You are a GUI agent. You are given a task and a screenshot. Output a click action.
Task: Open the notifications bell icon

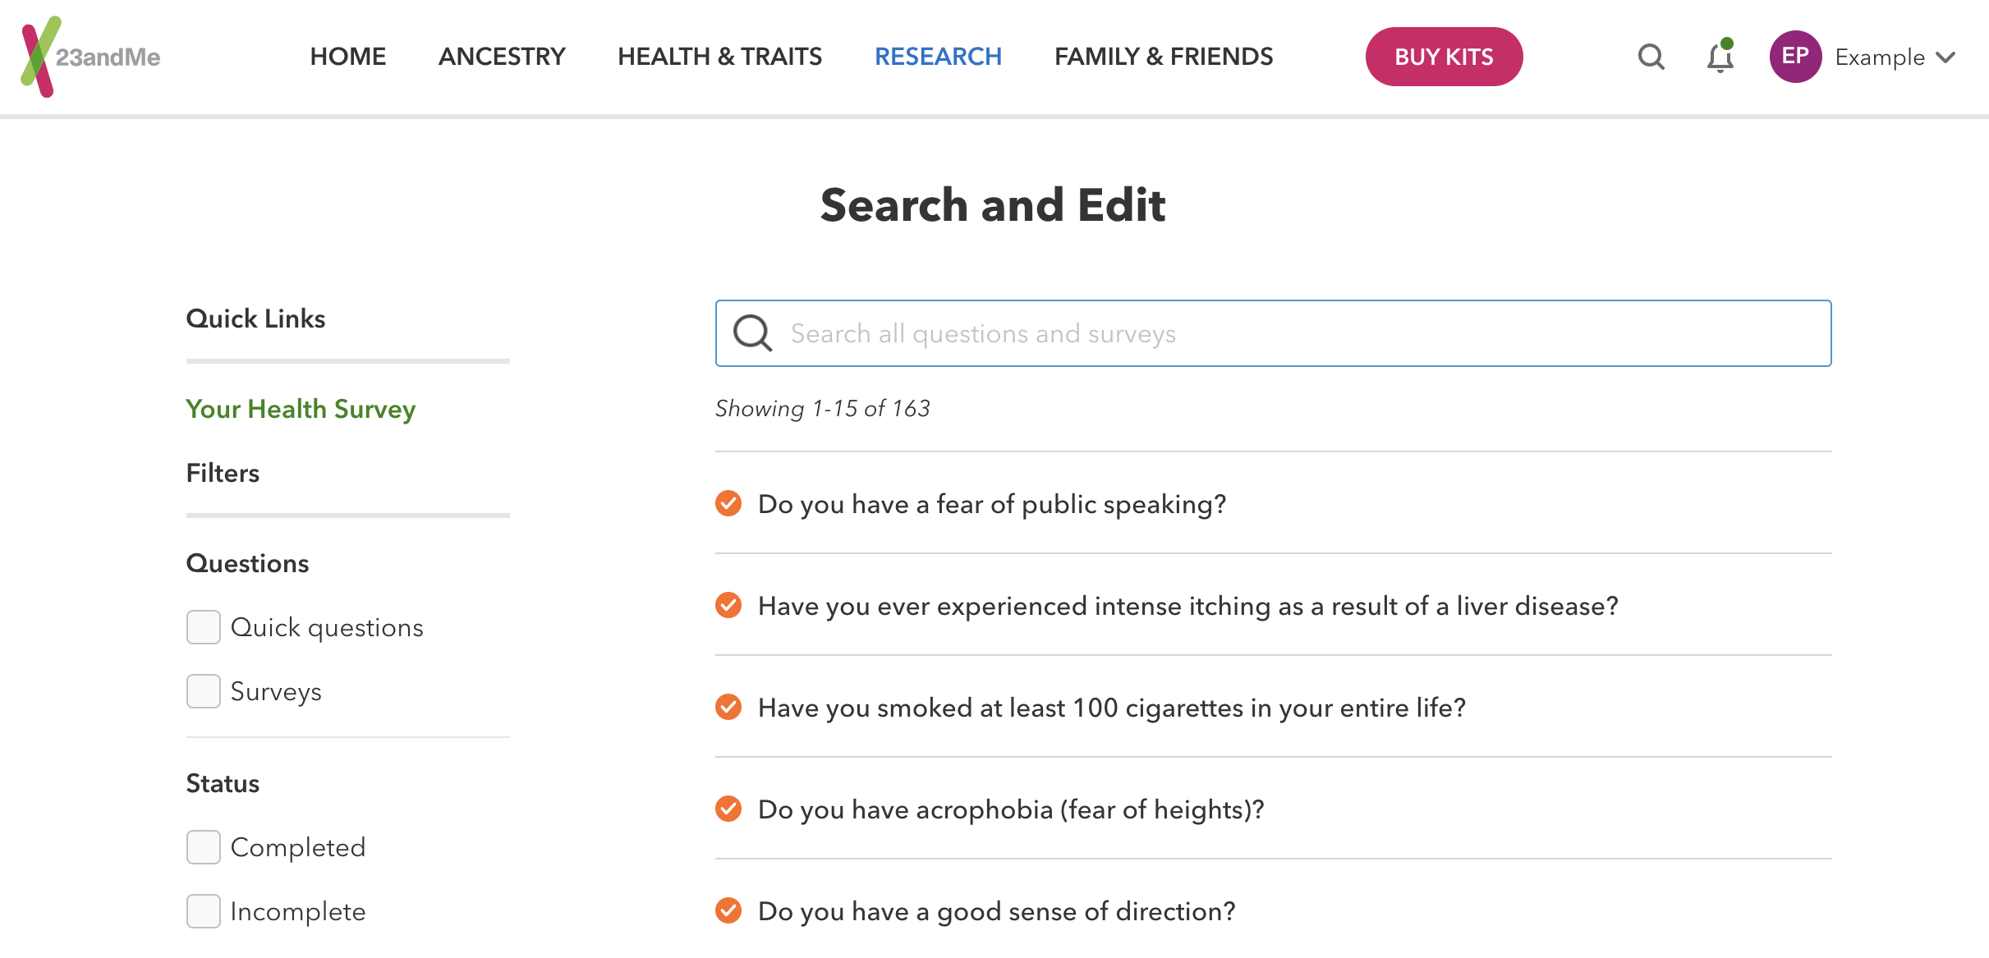click(1720, 57)
